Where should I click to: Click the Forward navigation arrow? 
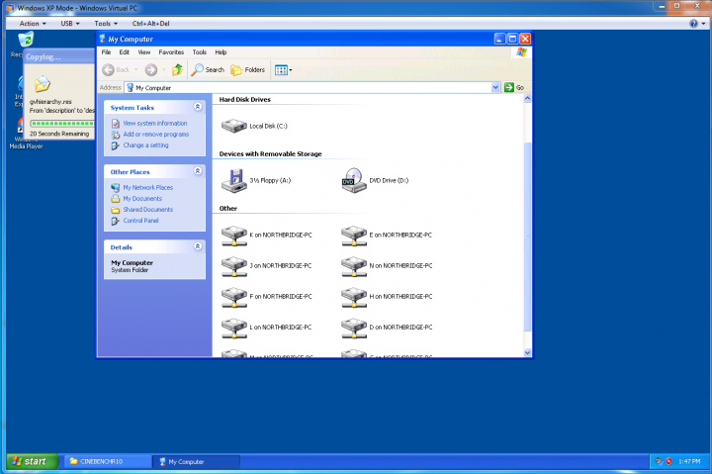(x=151, y=69)
